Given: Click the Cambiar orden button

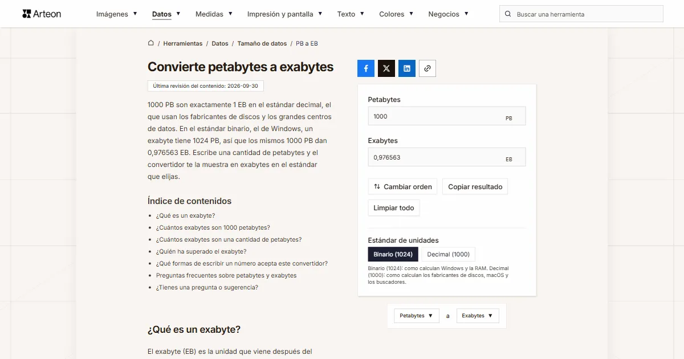Looking at the screenshot, I should tap(403, 186).
